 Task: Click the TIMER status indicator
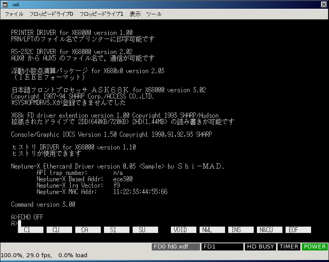pyautogui.click(x=289, y=247)
